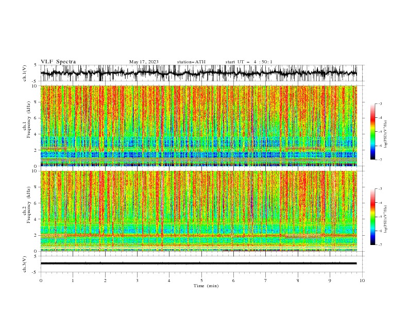Click the "Time (min)" axis label
Image resolution: width=408 pixels, height=315 pixels.
pyautogui.click(x=206, y=286)
